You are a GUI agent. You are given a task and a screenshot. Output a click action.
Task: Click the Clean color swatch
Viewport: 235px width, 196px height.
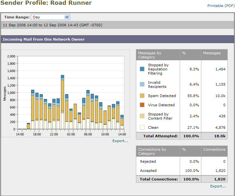(142, 127)
